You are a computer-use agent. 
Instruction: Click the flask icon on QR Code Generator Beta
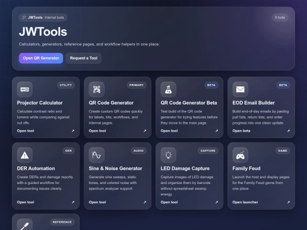click(168, 89)
